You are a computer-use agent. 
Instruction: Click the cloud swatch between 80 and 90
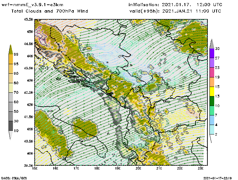click(11, 78)
